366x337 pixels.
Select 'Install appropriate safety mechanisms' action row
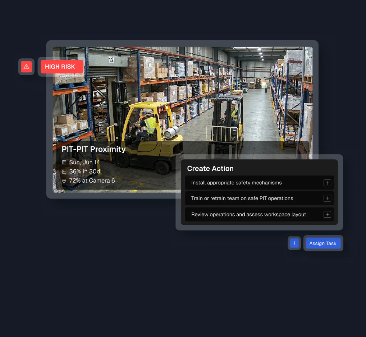[x=259, y=183]
